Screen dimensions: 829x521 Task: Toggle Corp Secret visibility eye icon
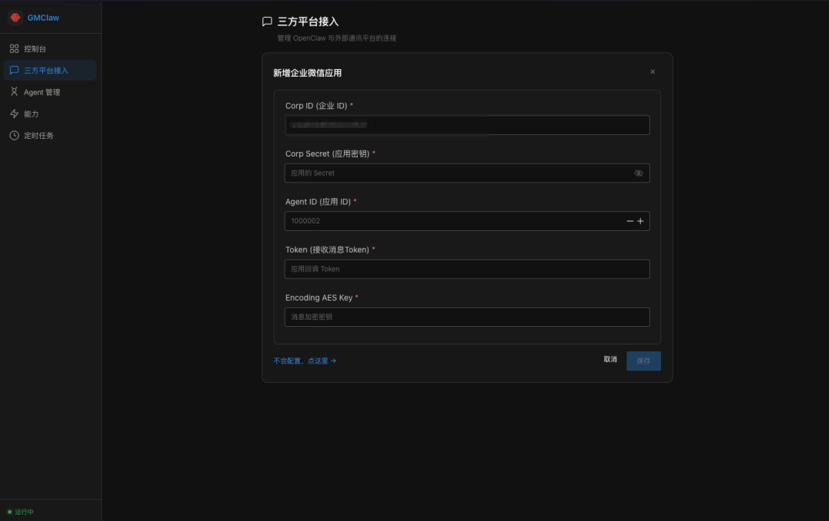(x=639, y=173)
